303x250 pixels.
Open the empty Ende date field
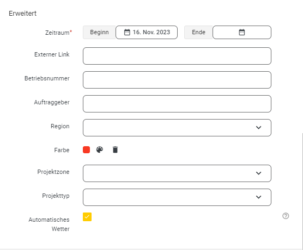tap(242, 33)
